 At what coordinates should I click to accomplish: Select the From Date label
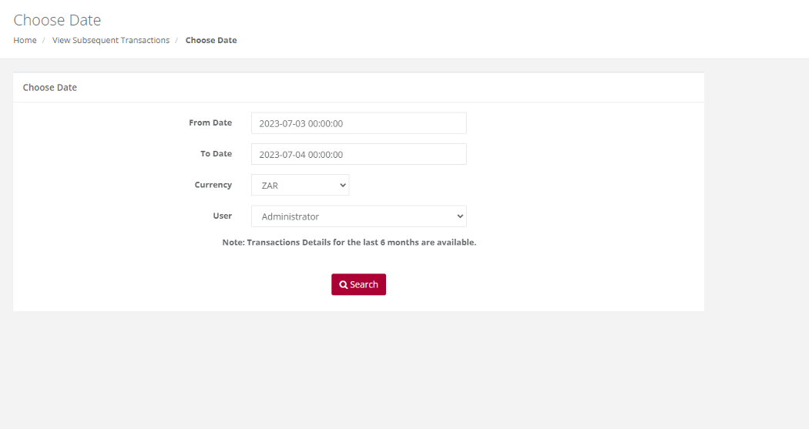[210, 122]
